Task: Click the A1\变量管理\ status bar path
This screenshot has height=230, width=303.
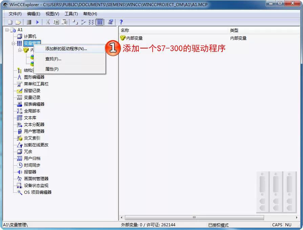Action: click(16, 225)
